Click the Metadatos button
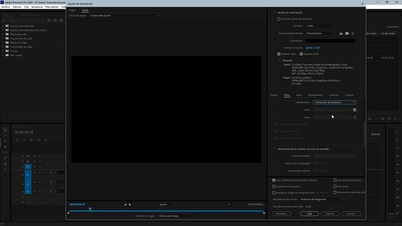The height and width of the screenshot is (226, 402). point(282,213)
